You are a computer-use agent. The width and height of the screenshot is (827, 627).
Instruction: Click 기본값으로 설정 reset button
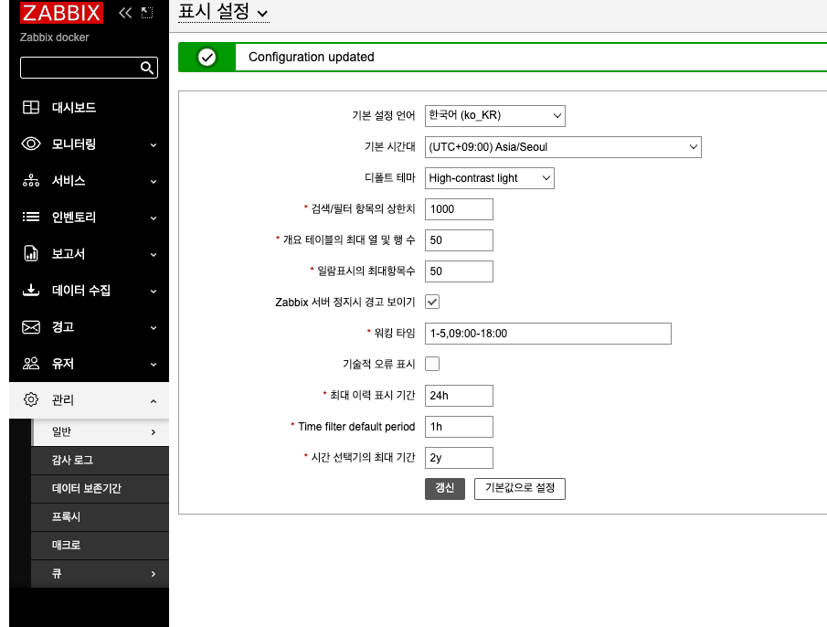point(520,488)
